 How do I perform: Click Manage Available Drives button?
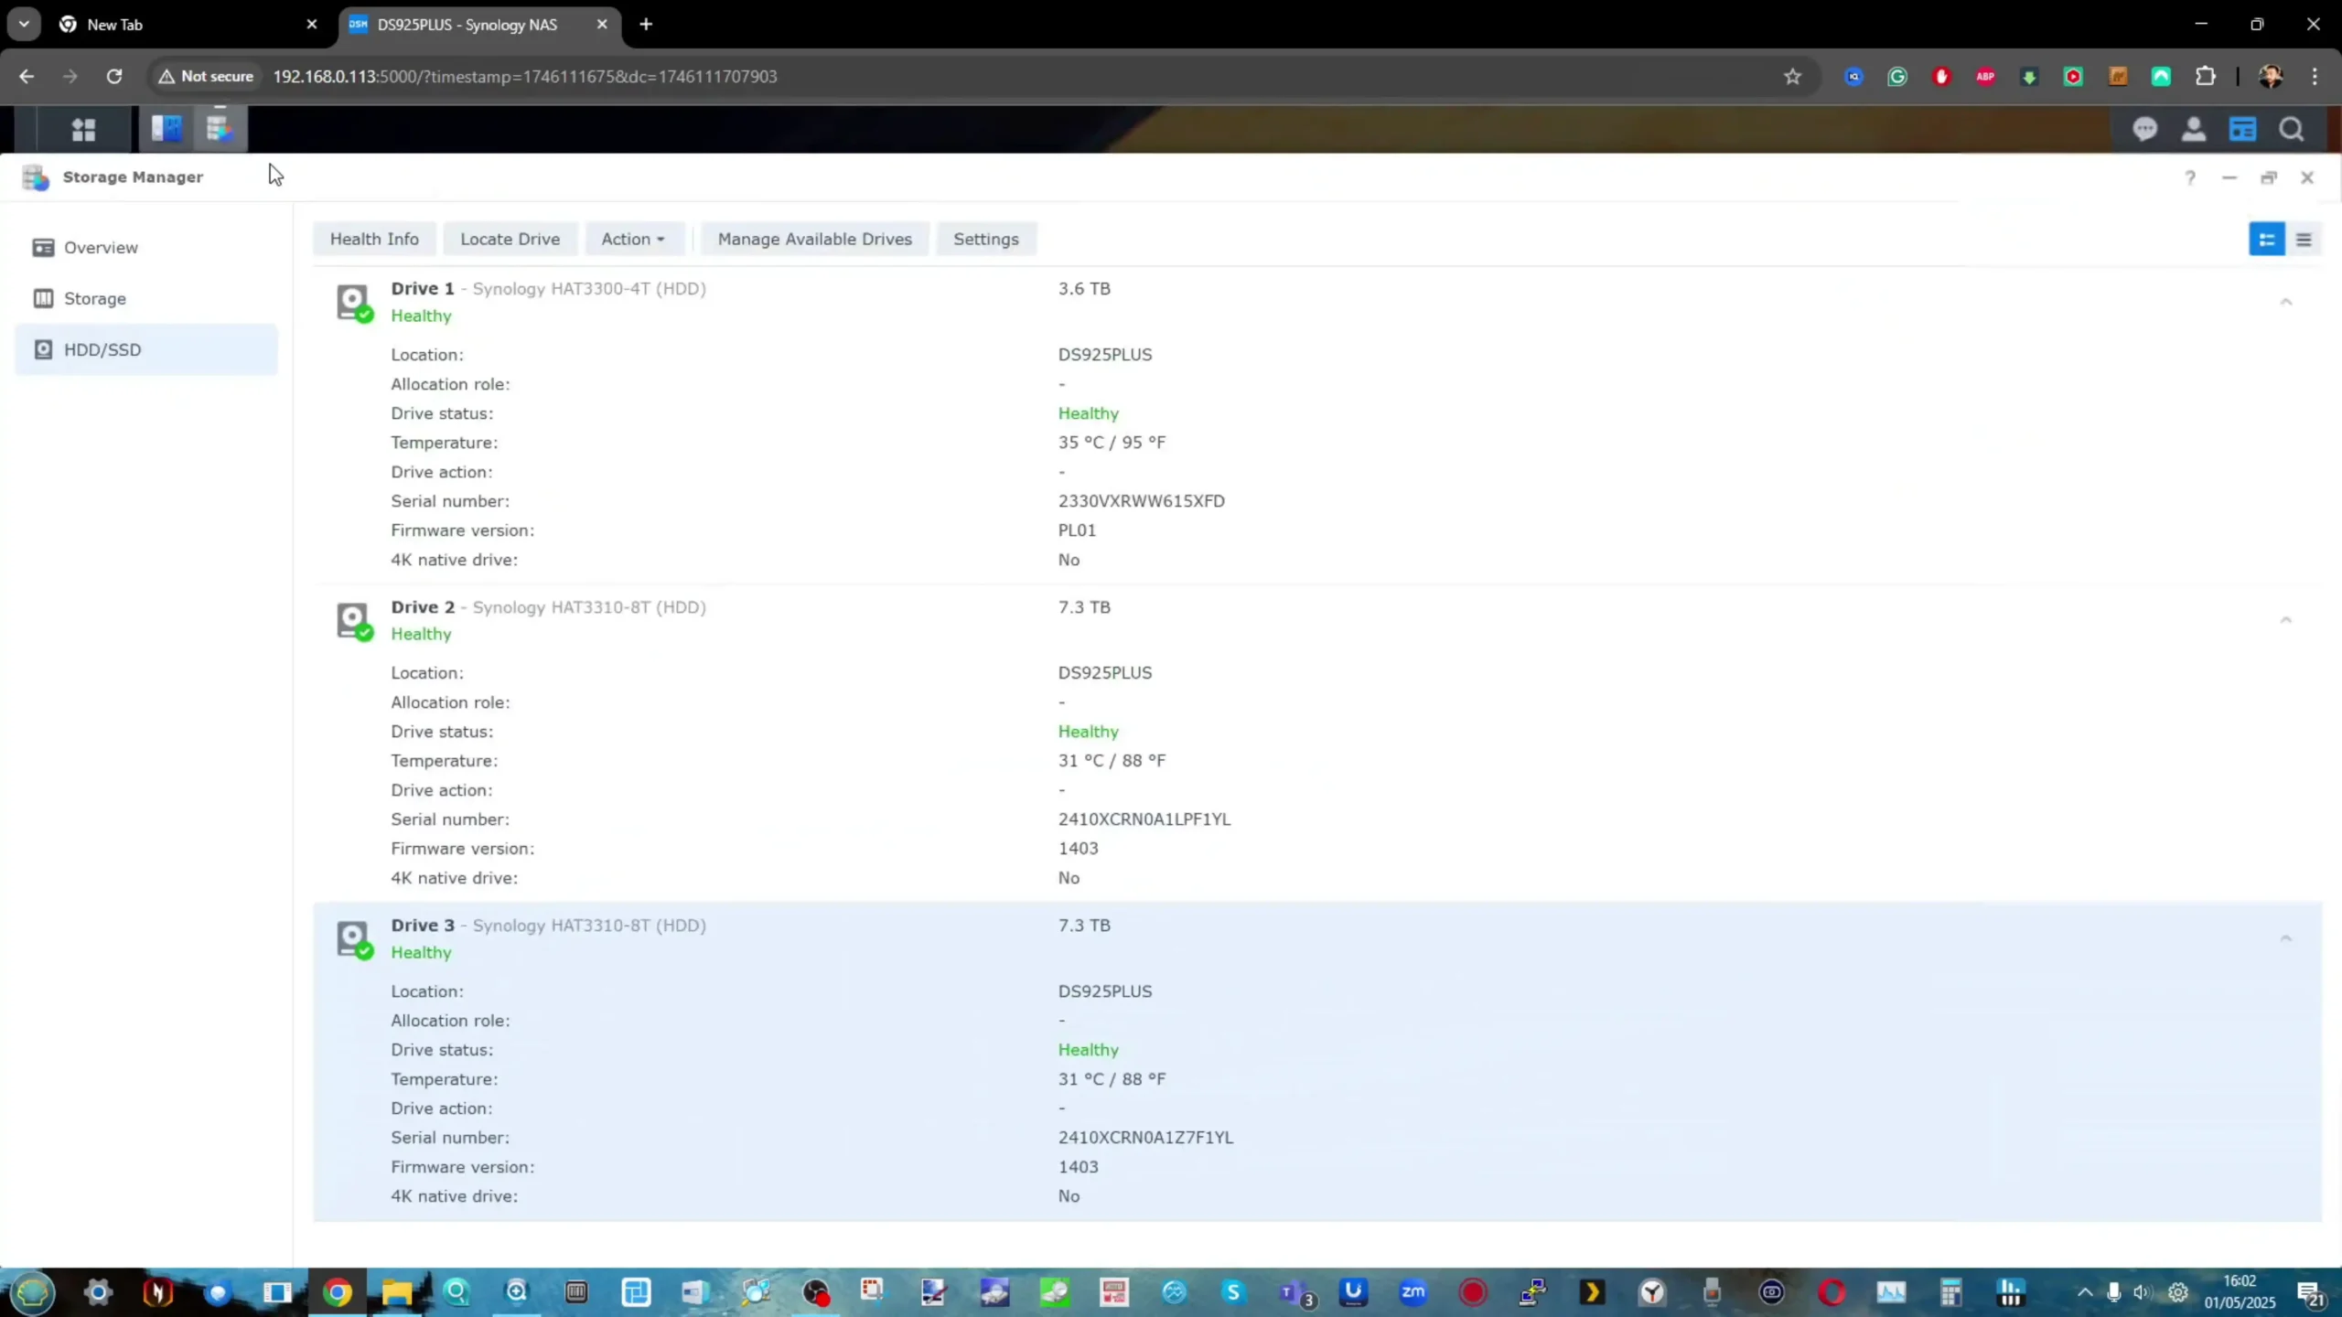[x=814, y=239]
